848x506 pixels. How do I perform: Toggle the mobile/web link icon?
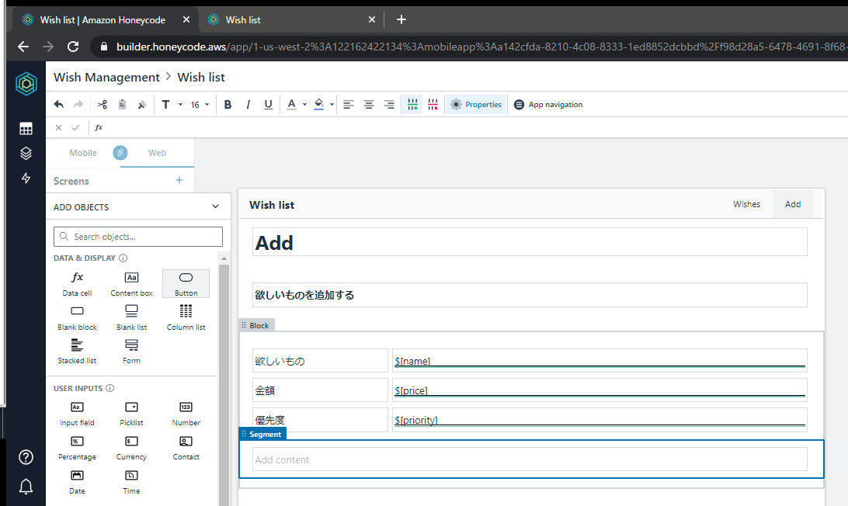(120, 153)
